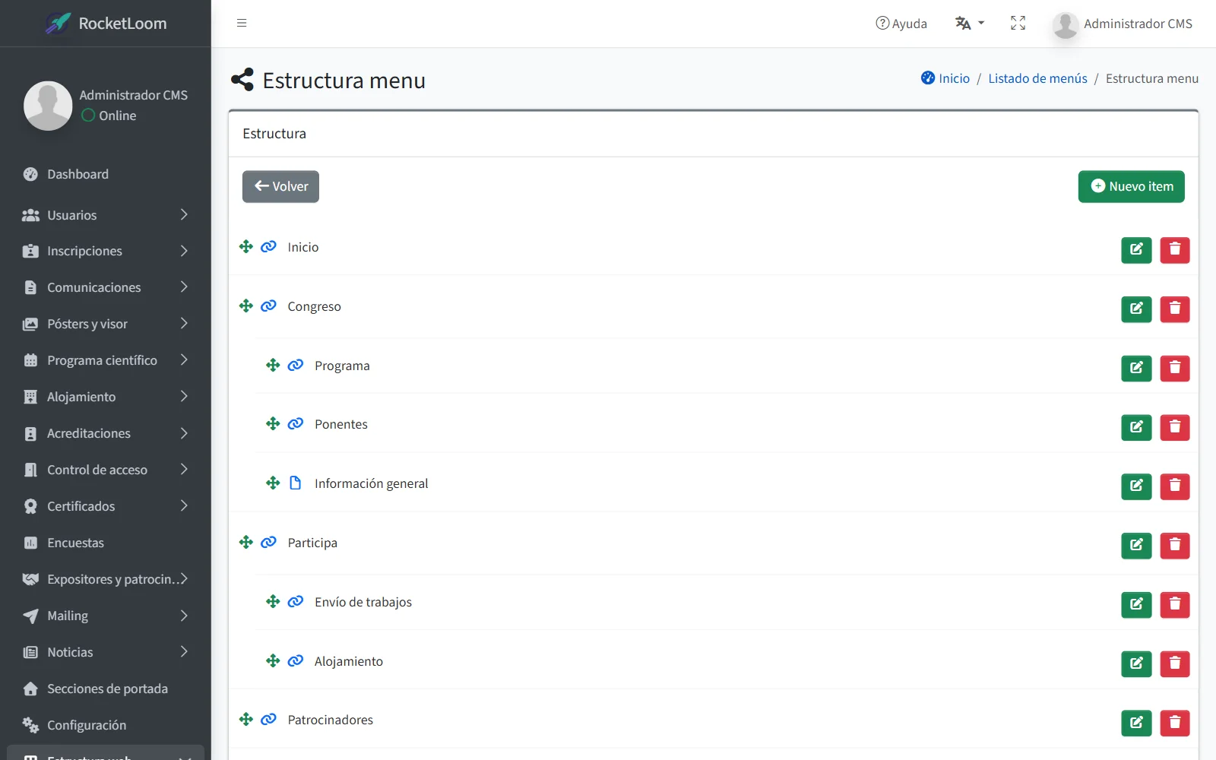This screenshot has height=760, width=1216.
Task: Open the Ayuda help link
Action: click(901, 24)
